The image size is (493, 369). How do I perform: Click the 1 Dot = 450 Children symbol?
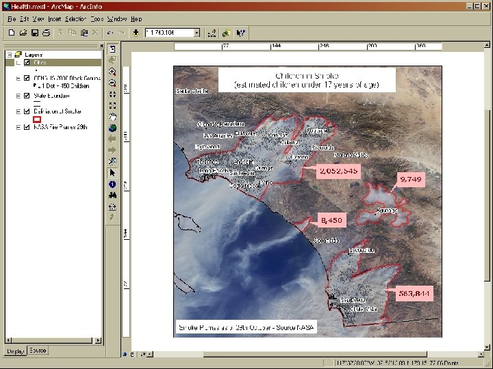[35, 85]
